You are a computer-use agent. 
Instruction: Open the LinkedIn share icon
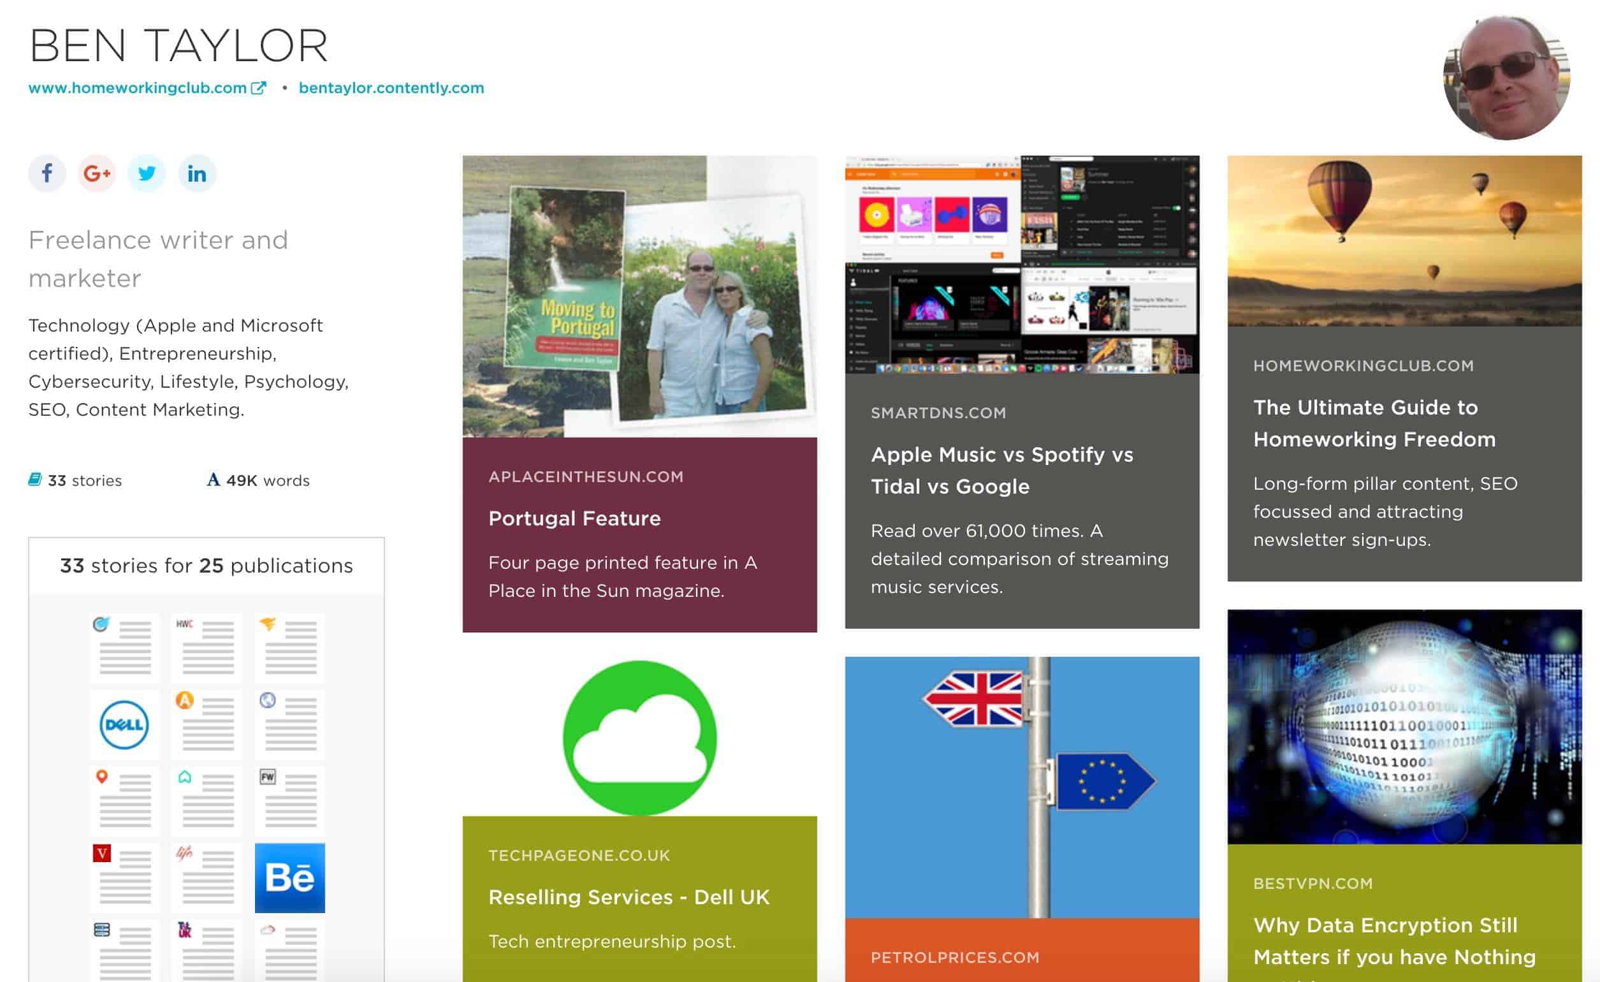(x=197, y=173)
